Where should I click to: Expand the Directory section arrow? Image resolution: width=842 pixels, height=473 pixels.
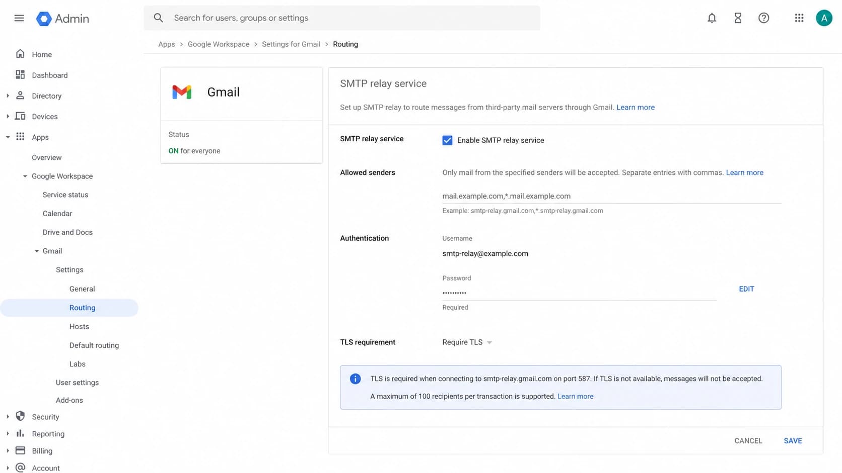tap(8, 96)
